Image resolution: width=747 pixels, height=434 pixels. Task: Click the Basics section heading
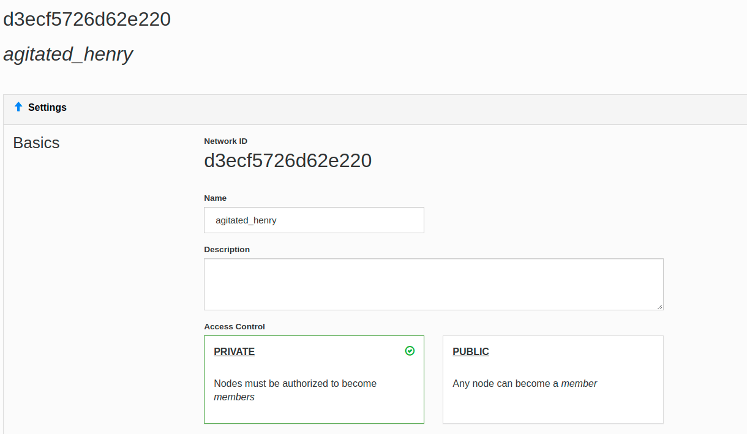point(36,143)
